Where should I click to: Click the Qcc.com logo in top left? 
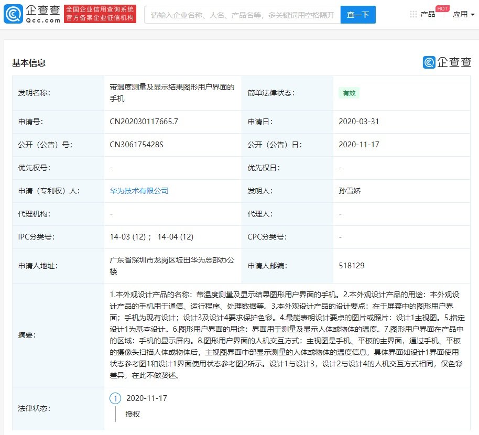tap(31, 14)
